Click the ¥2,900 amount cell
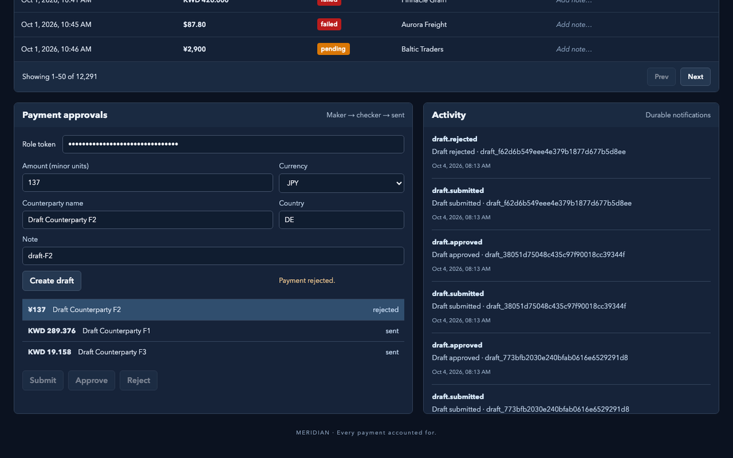 pyautogui.click(x=194, y=49)
